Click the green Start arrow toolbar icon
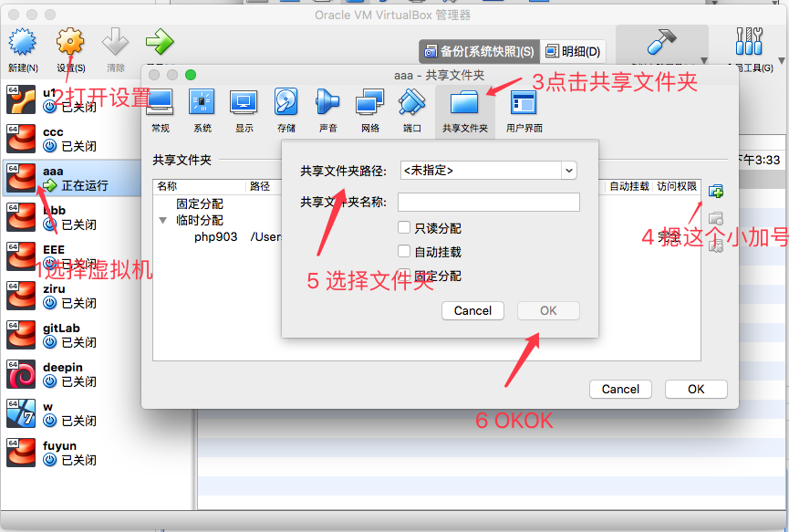 160,42
